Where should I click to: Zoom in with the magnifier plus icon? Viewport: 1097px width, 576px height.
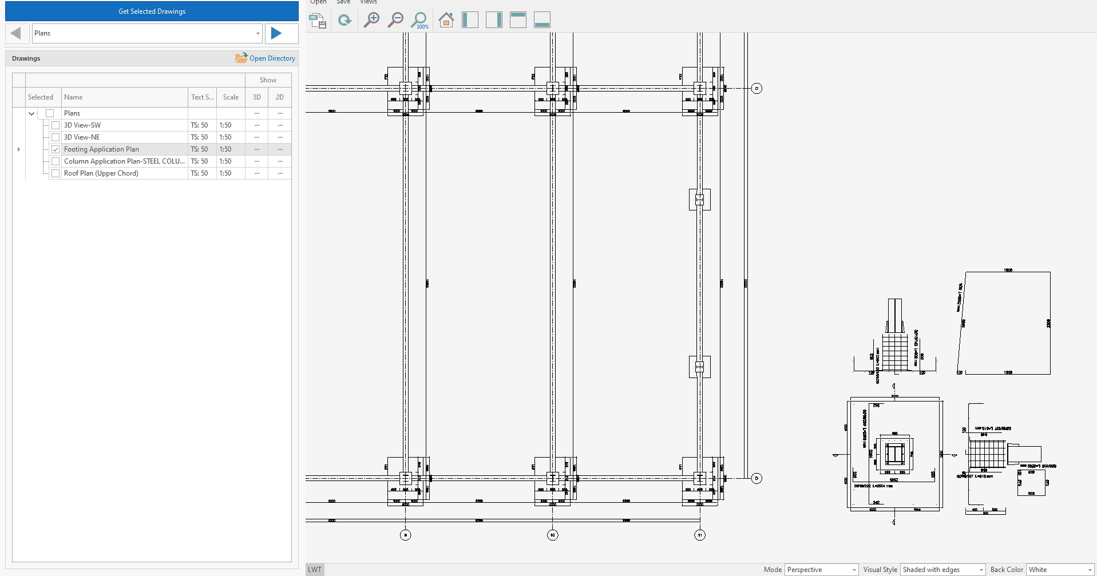371,21
